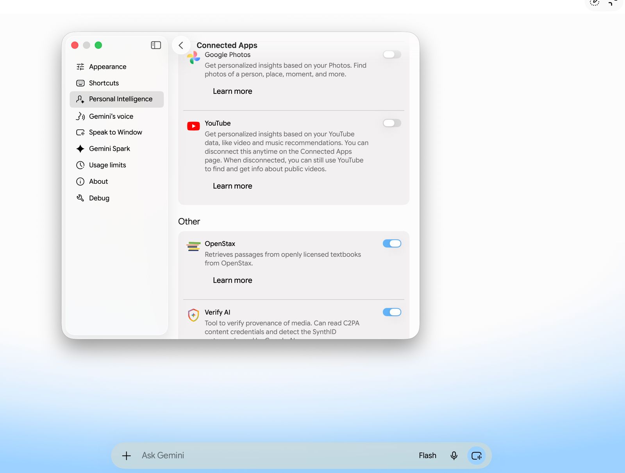Click the Verify AI shield icon
Viewport: 625px width, 473px height.
[x=193, y=315]
